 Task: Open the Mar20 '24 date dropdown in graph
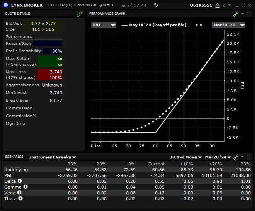tap(229, 25)
